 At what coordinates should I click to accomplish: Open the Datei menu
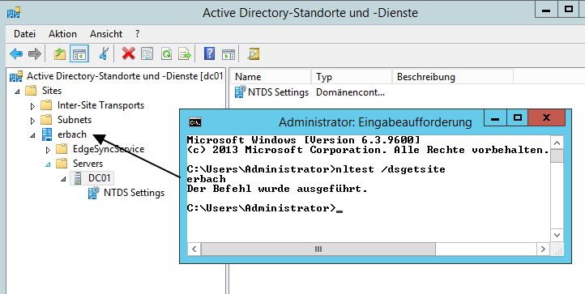pyautogui.click(x=24, y=34)
